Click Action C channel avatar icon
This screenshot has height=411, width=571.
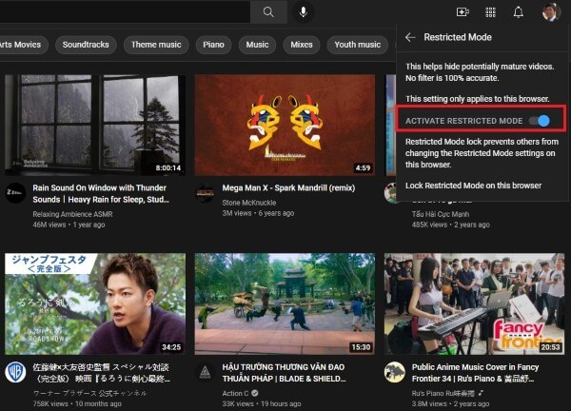204,370
